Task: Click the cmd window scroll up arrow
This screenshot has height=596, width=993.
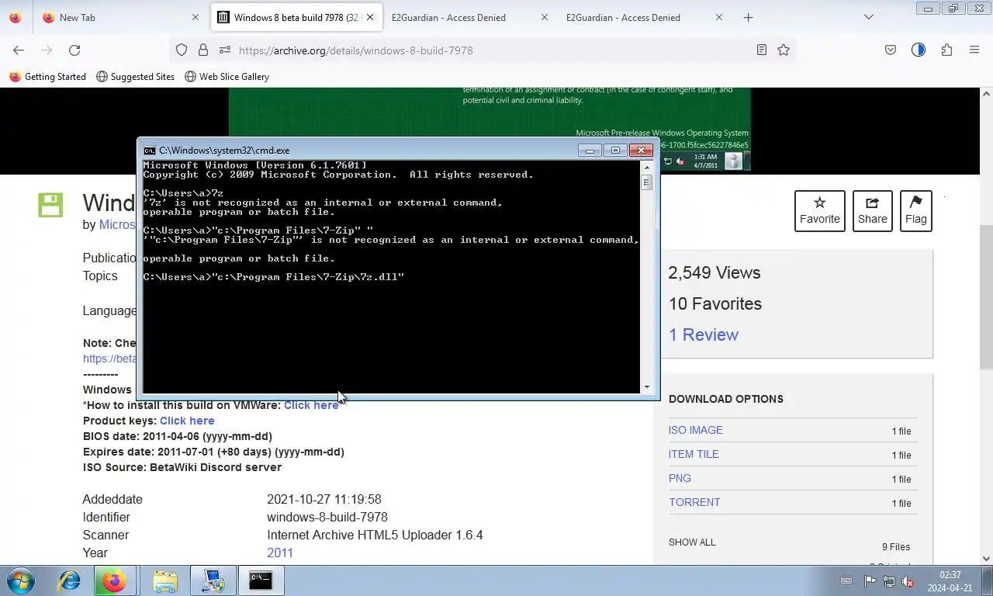Action: (646, 167)
